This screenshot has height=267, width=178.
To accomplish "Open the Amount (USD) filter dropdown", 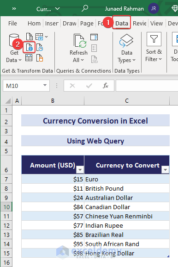I will pyautogui.click(x=80, y=170).
